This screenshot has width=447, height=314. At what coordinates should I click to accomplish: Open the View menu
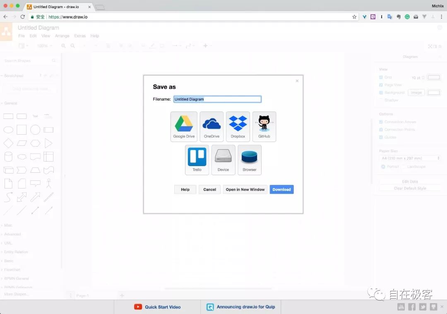click(46, 36)
